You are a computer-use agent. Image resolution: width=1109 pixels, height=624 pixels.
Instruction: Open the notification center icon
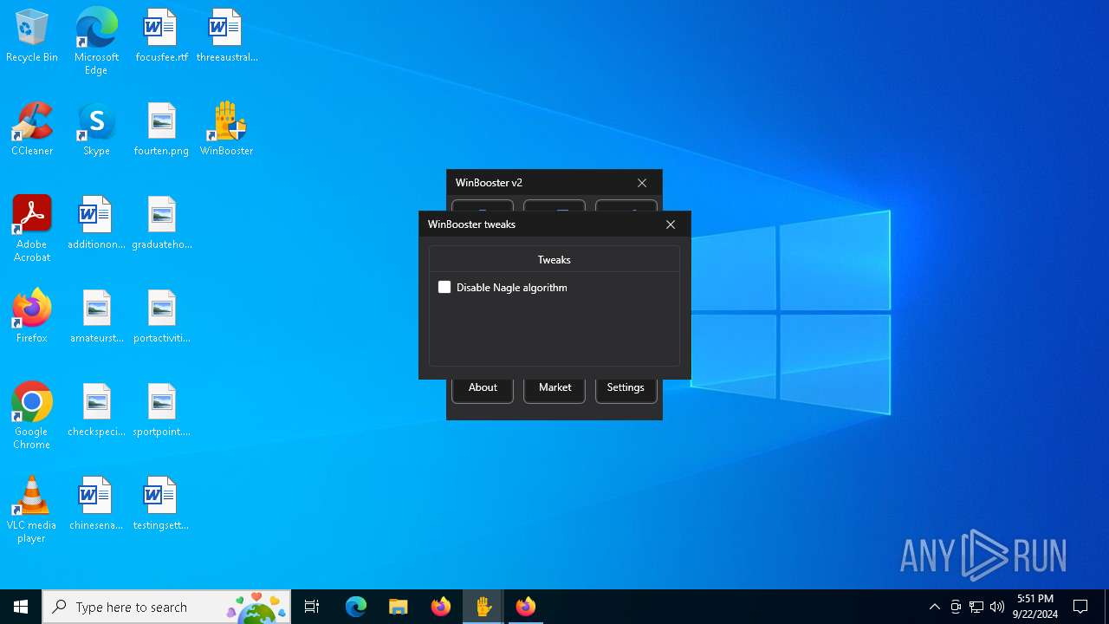pyautogui.click(x=1080, y=607)
